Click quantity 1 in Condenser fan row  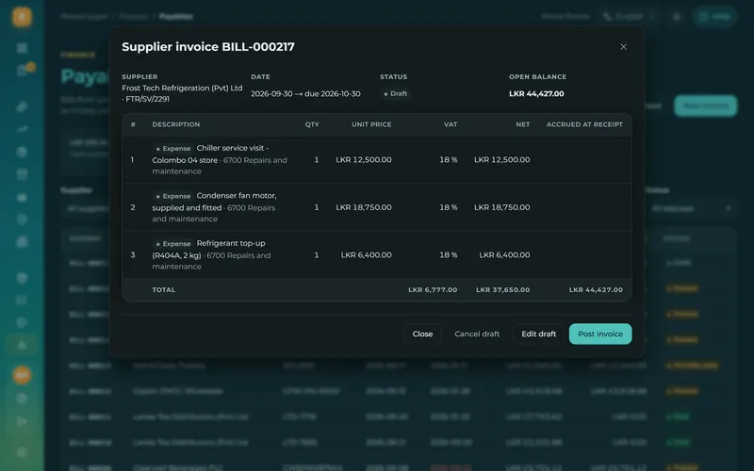coord(317,207)
